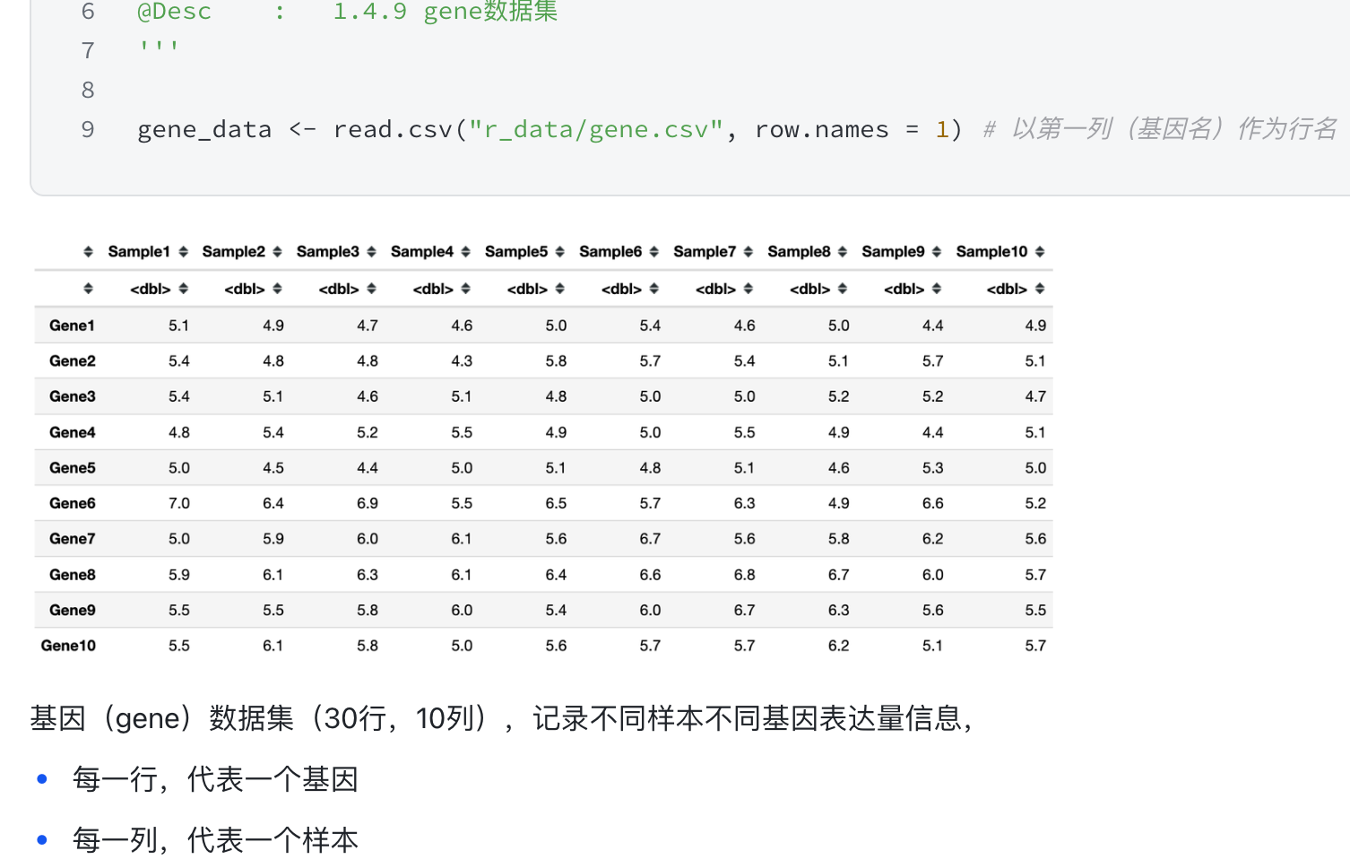
Task: Select the Gene5 row label
Action: click(x=72, y=468)
